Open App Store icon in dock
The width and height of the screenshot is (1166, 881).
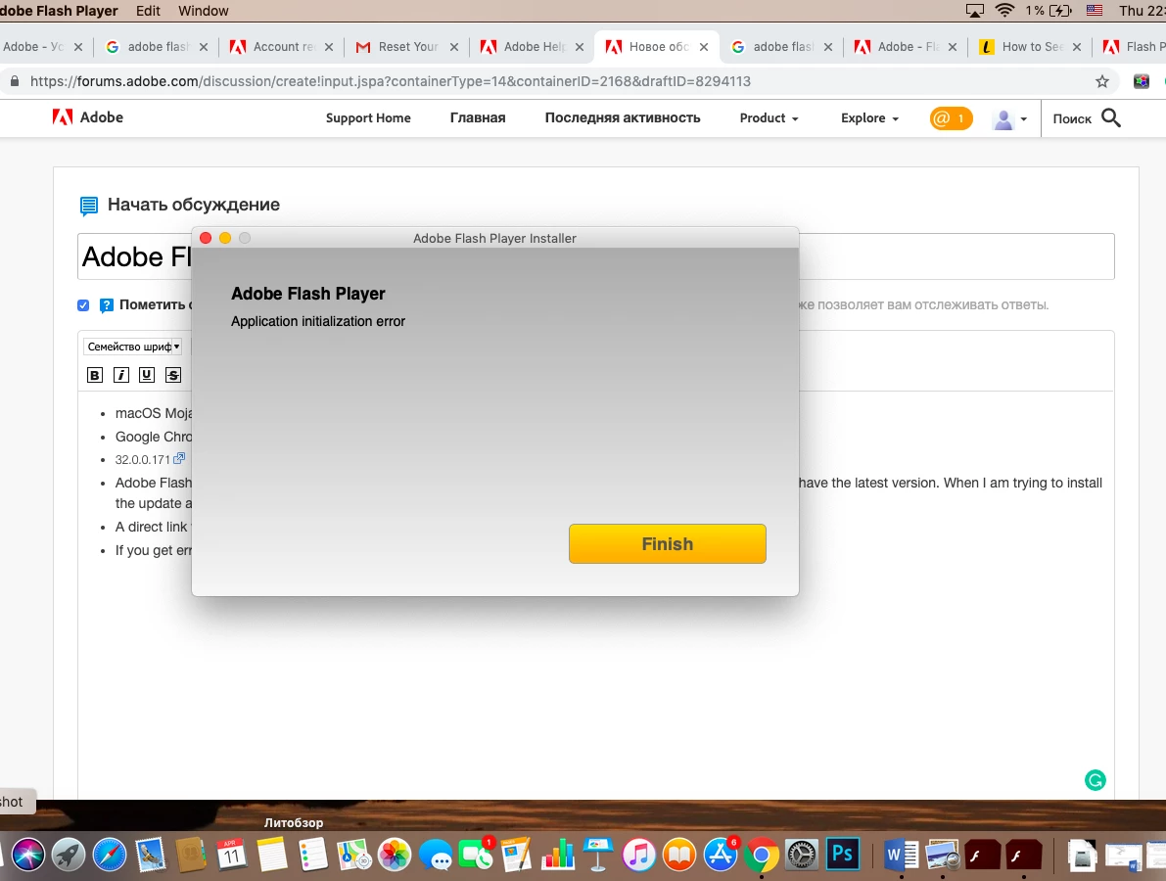721,855
